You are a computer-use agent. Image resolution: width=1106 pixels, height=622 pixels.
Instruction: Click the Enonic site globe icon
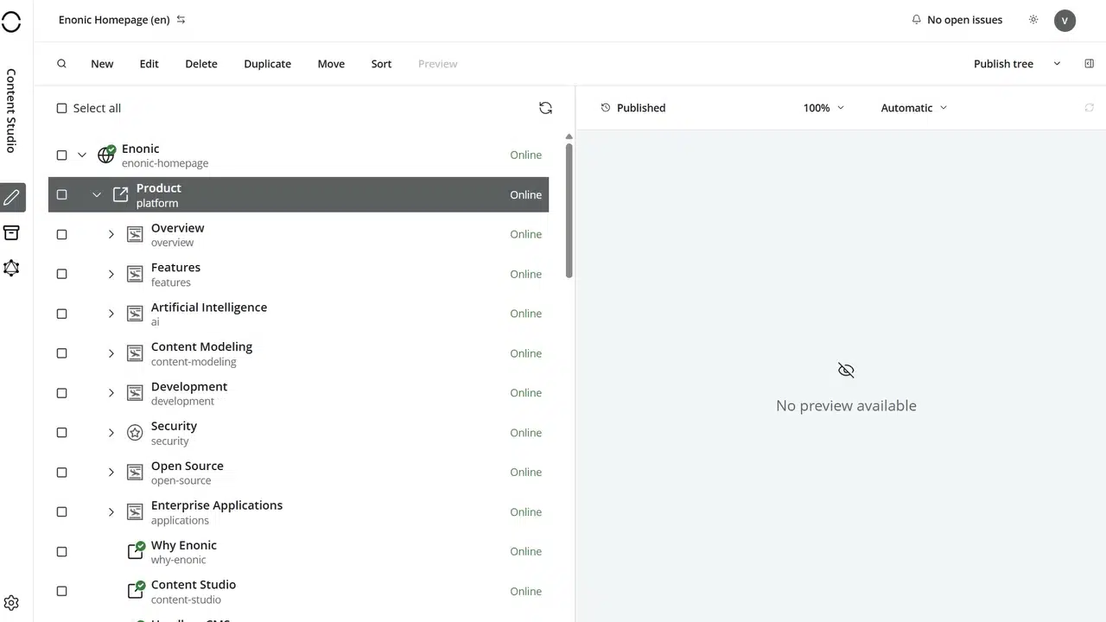click(106, 155)
